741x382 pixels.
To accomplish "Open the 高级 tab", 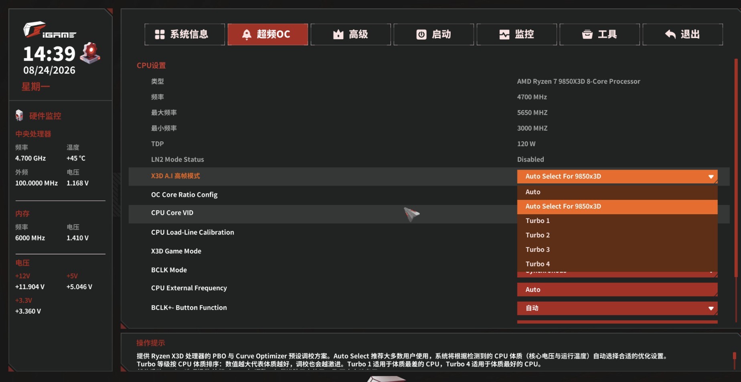I will (x=351, y=34).
